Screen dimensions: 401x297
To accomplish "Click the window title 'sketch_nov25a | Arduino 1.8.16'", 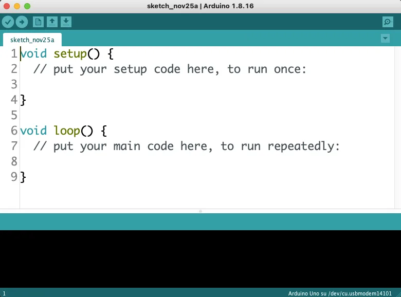I will point(200,6).
